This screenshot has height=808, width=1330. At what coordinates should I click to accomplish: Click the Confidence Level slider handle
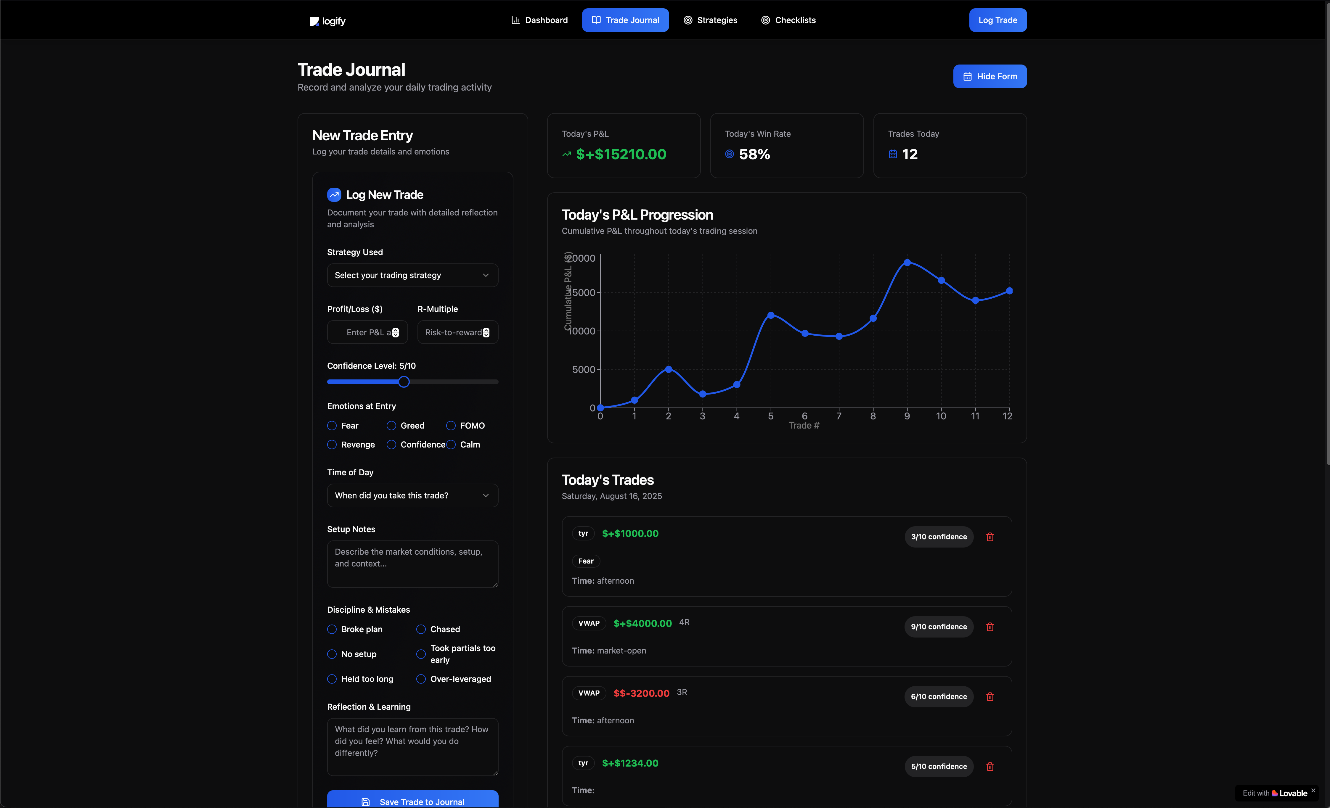(x=403, y=382)
